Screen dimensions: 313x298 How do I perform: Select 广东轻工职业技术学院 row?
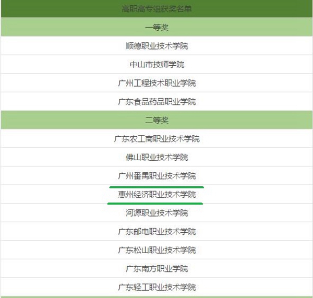pyautogui.click(x=156, y=287)
